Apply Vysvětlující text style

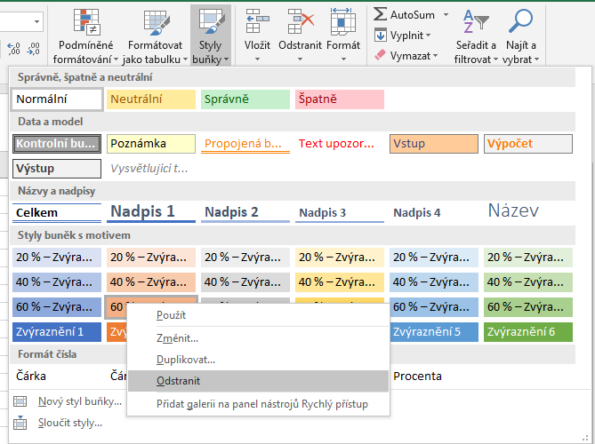click(x=151, y=168)
